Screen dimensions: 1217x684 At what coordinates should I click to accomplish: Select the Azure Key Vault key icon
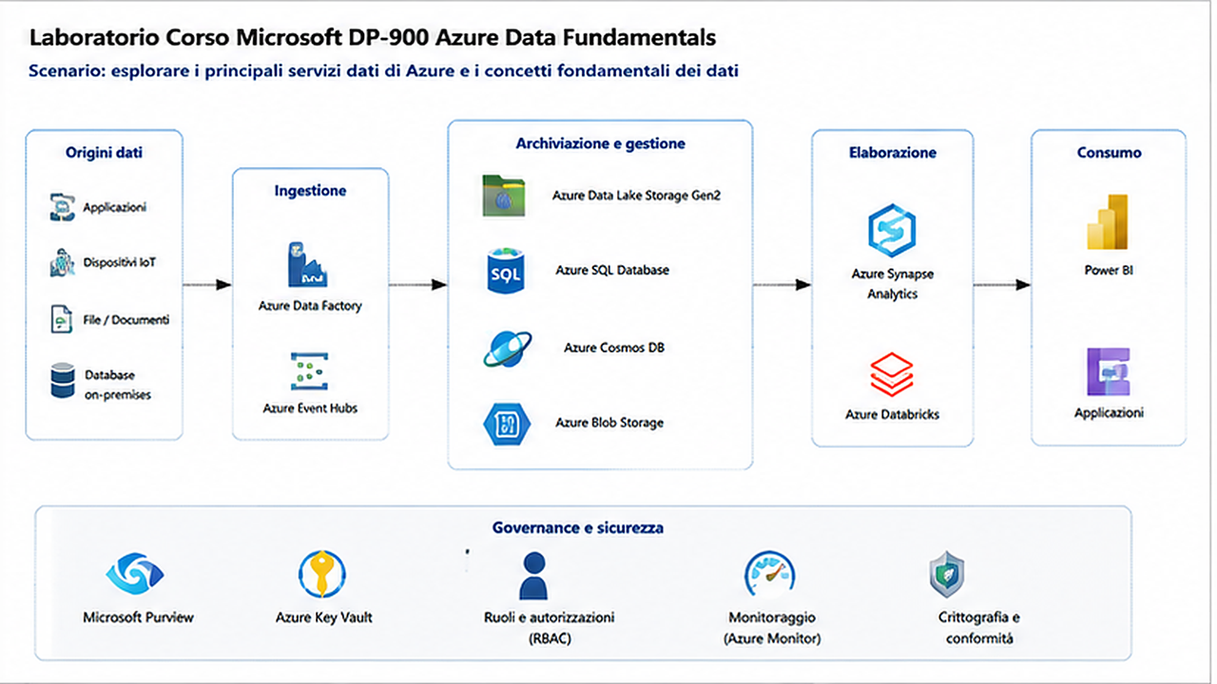(x=322, y=574)
